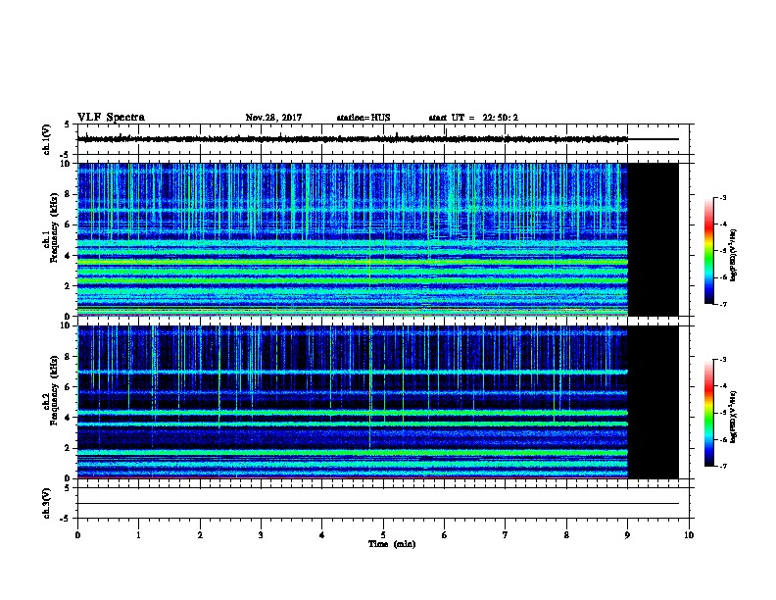776x600 pixels.
Task: Click the "ch.3(V)" axis label
Action: (x=46, y=503)
